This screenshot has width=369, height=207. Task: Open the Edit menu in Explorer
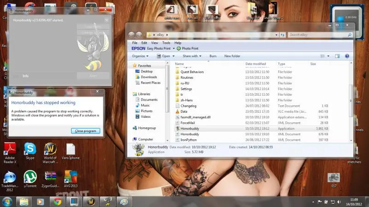(144, 43)
